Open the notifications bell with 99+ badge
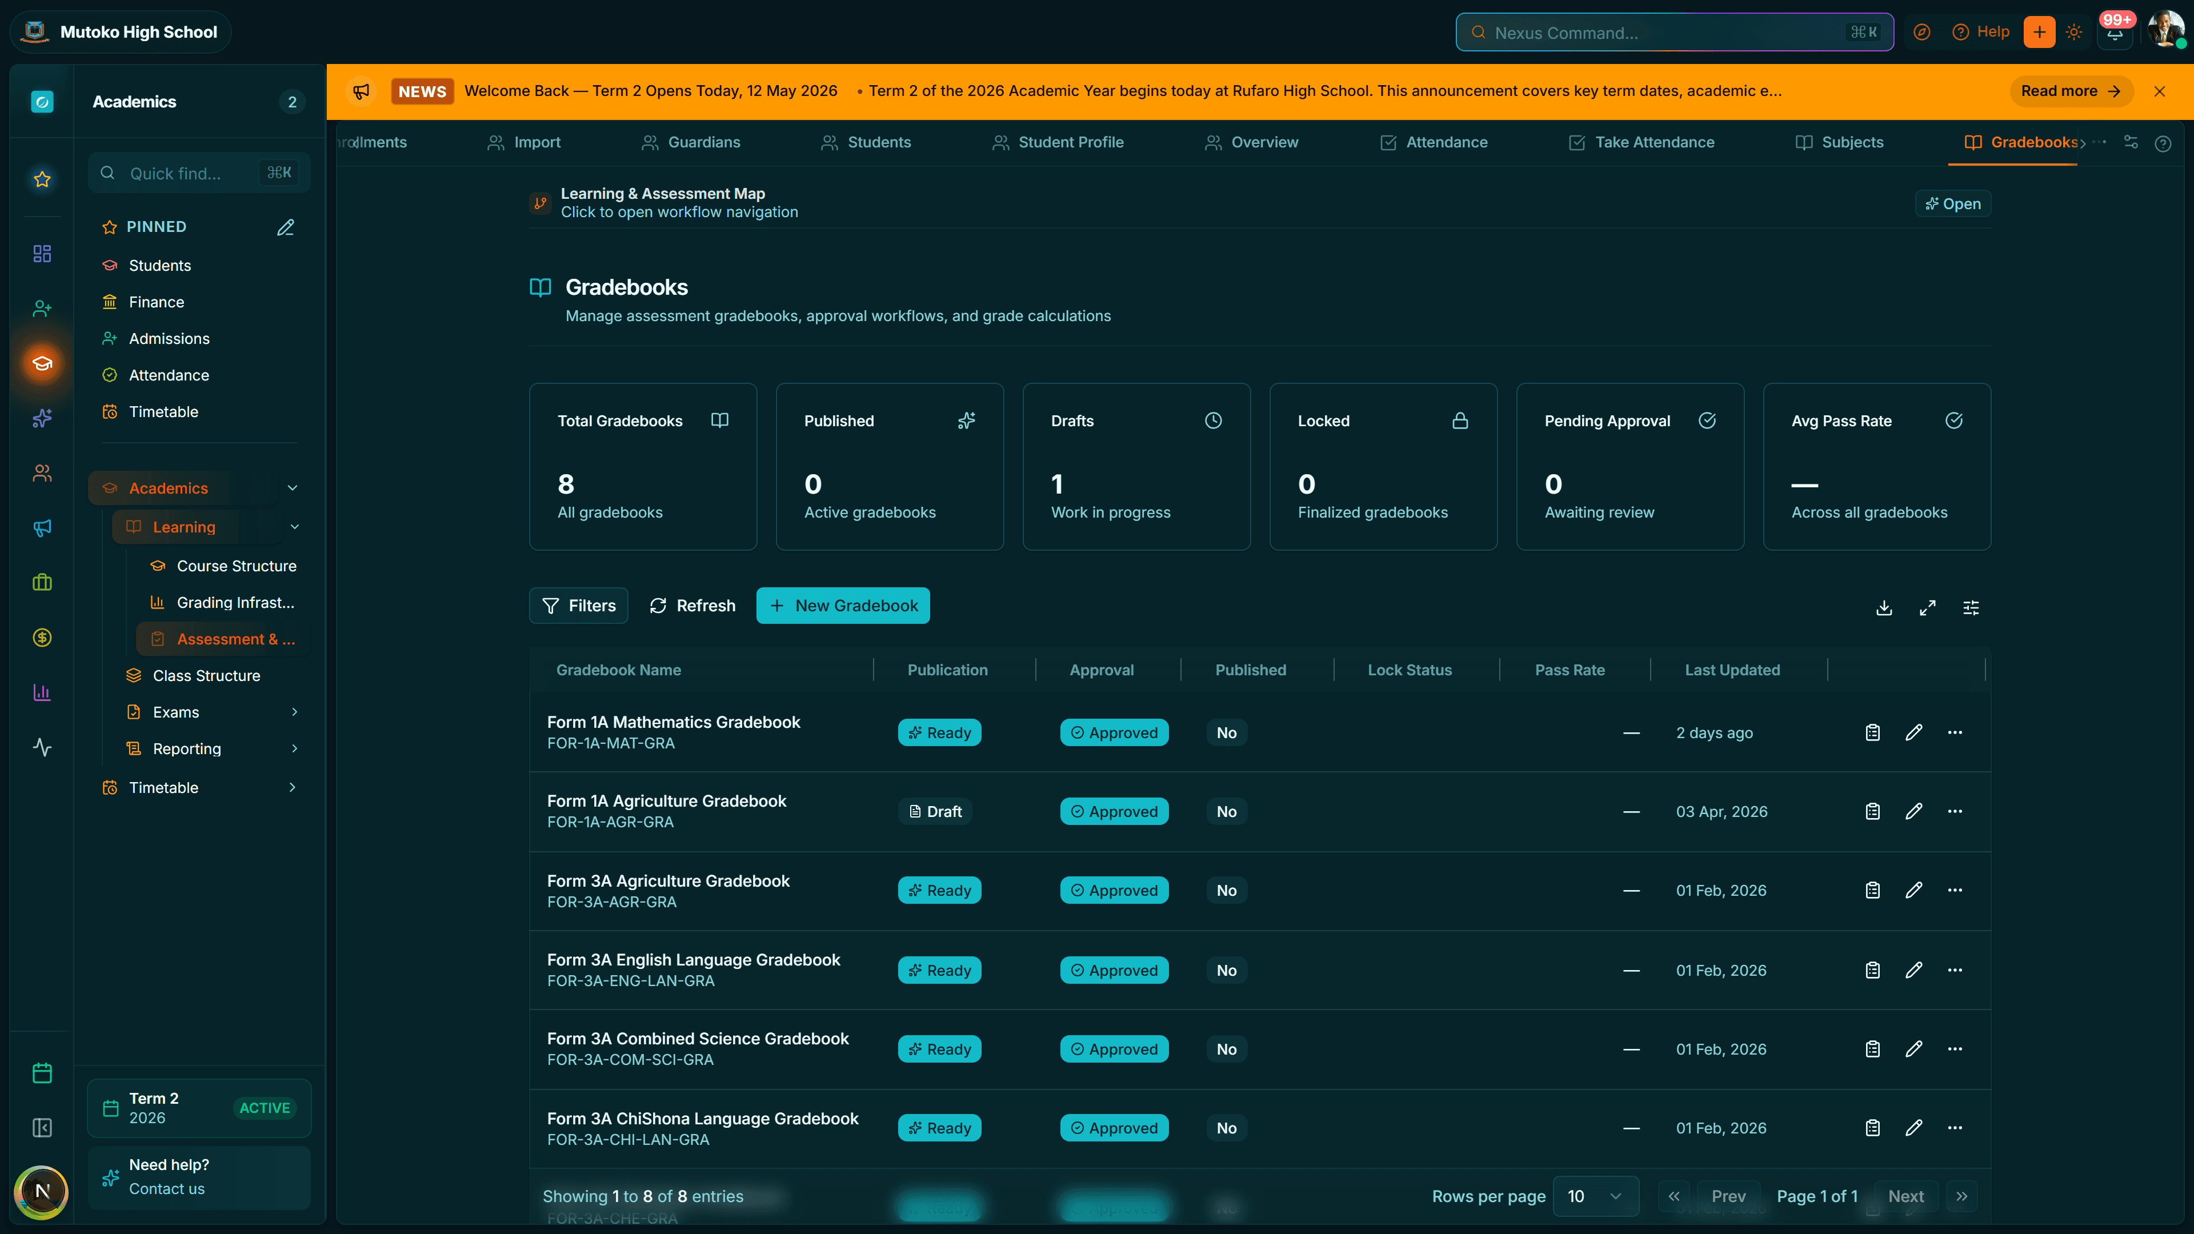This screenshot has width=2194, height=1234. [2115, 33]
